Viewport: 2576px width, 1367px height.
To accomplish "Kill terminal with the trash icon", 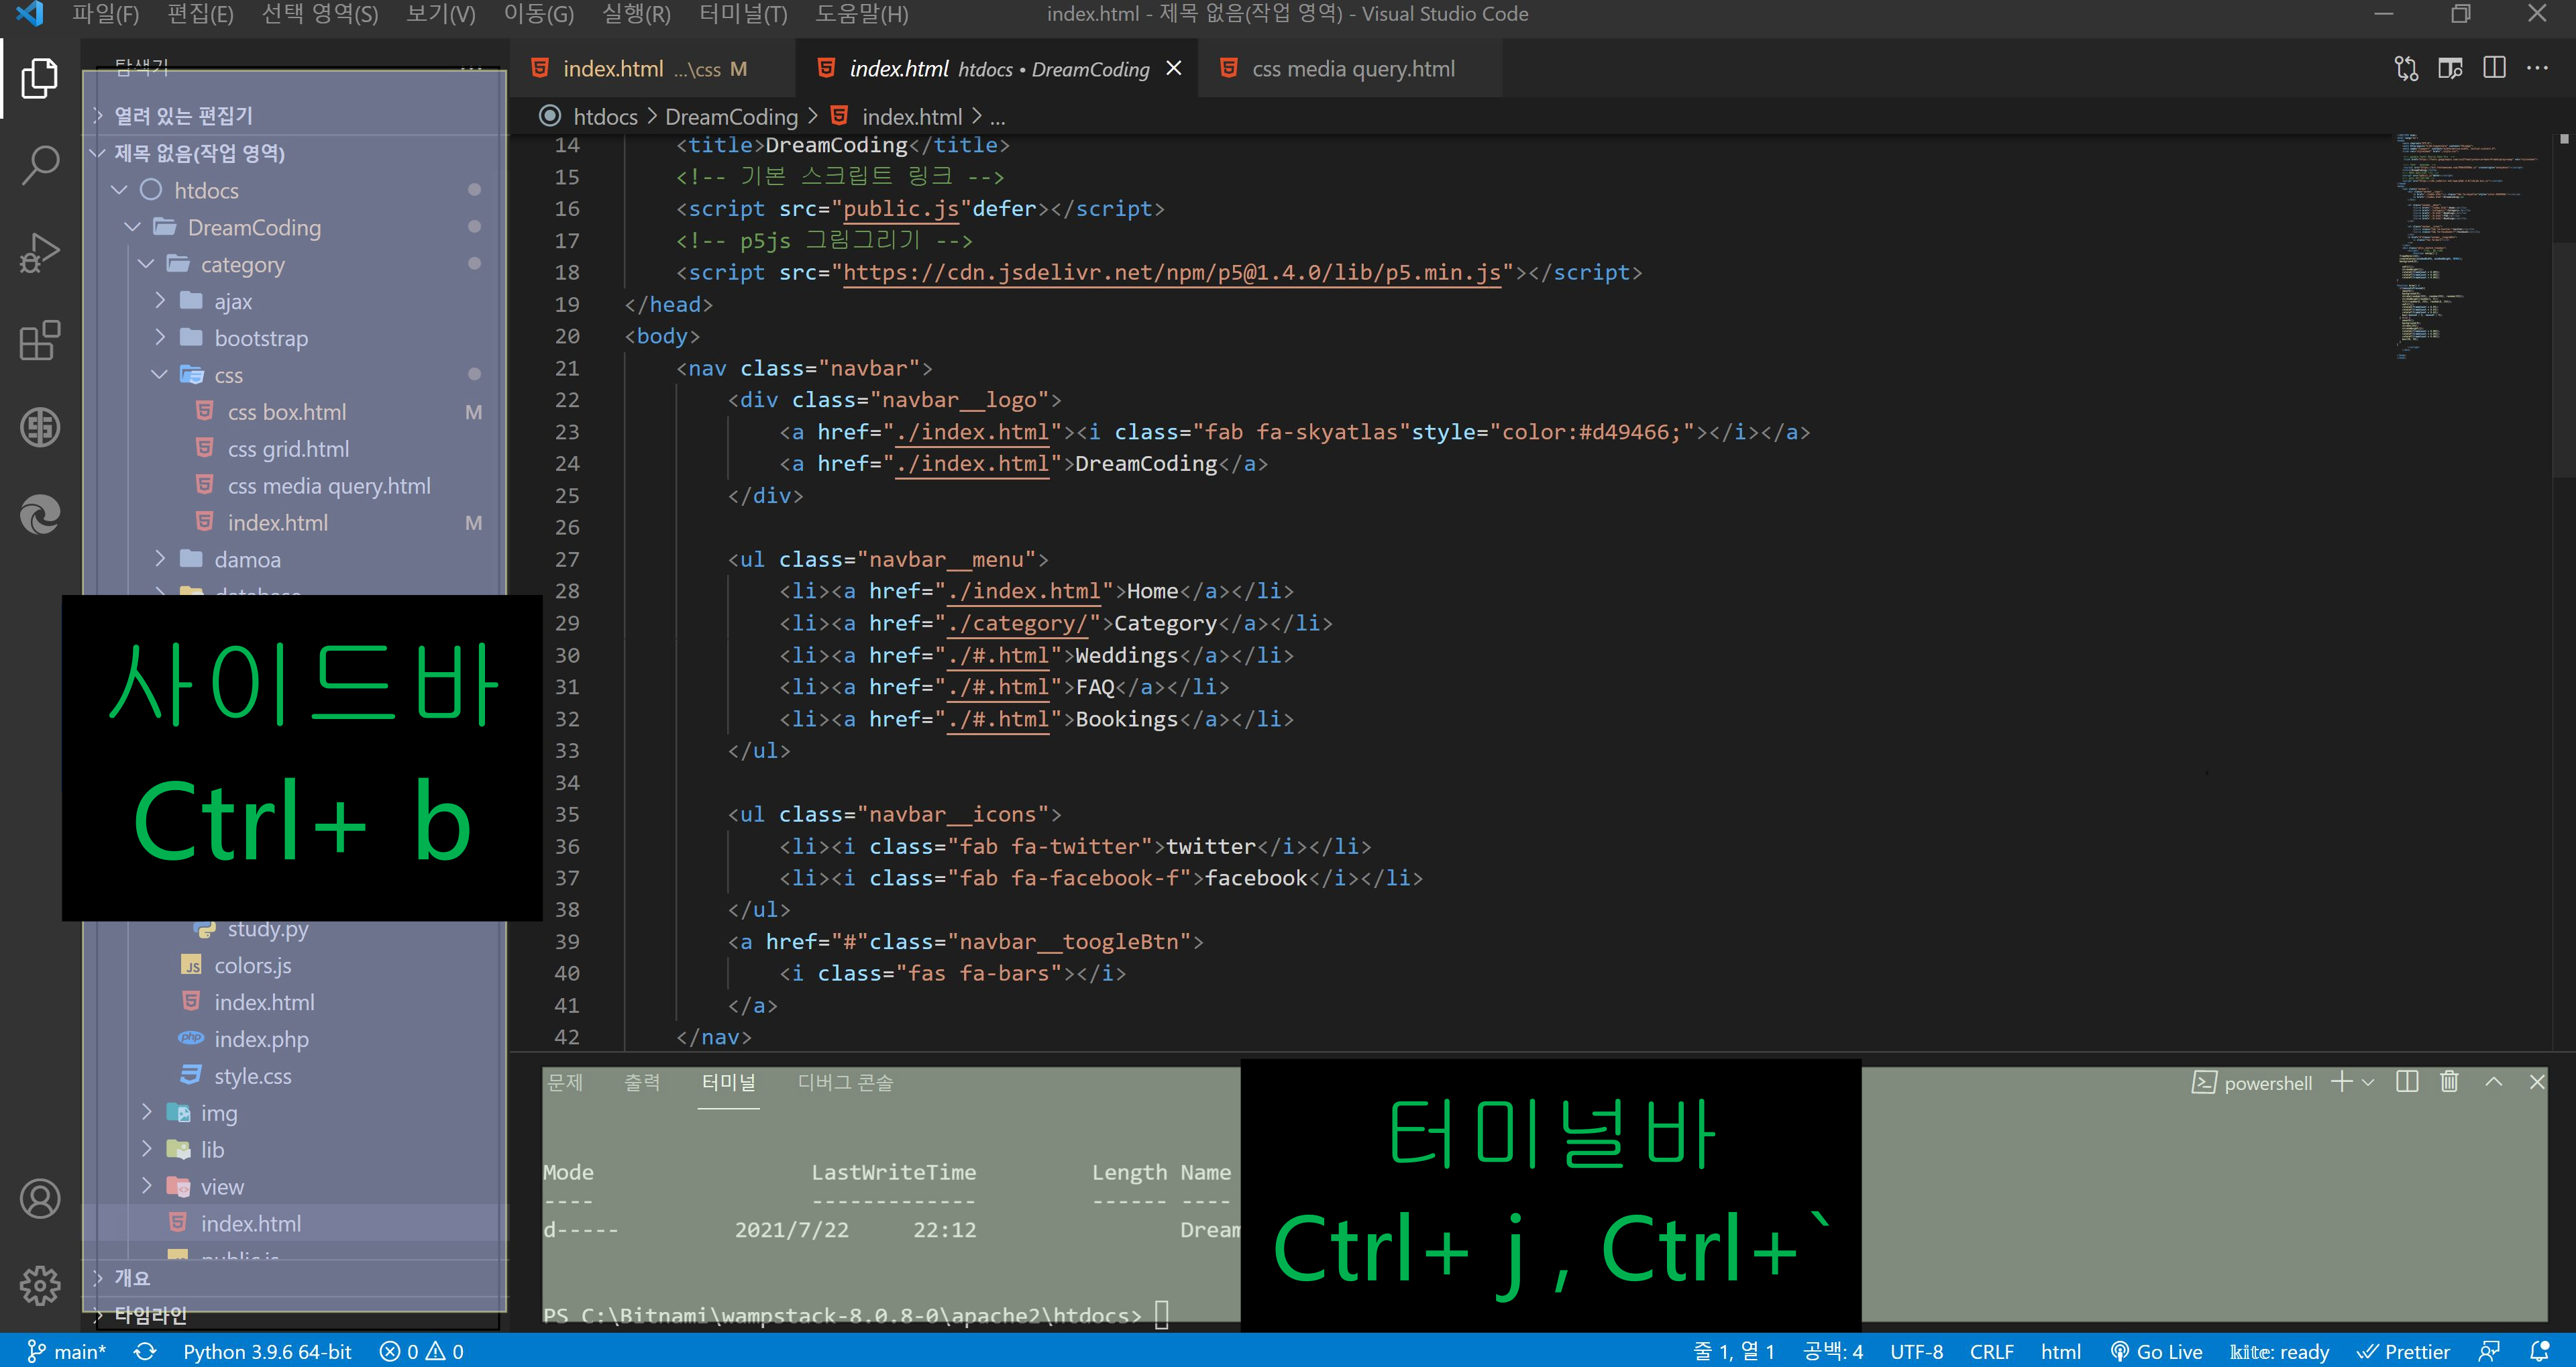I will pyautogui.click(x=2449, y=1082).
